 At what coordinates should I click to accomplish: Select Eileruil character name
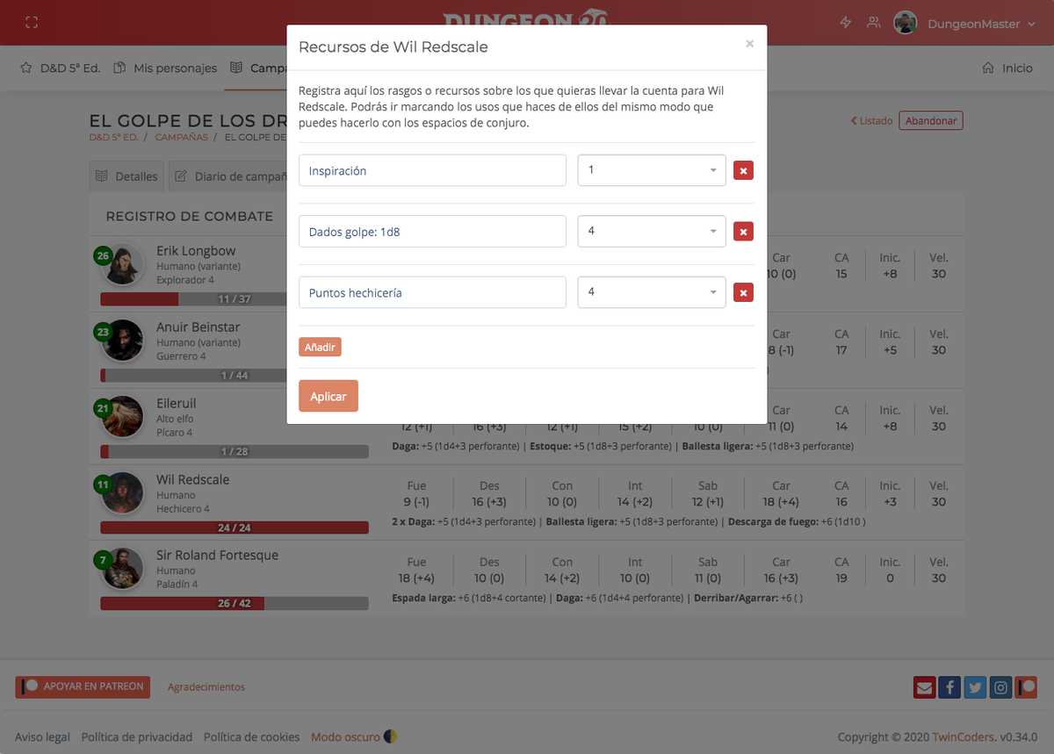(x=176, y=404)
